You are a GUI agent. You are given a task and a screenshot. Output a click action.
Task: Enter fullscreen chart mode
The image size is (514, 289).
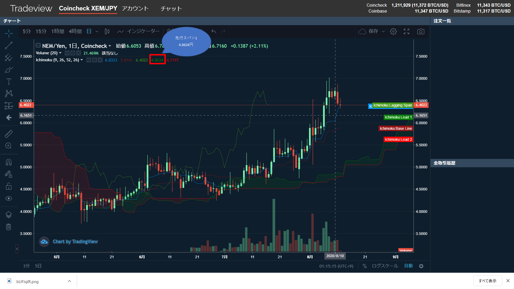(x=406, y=31)
